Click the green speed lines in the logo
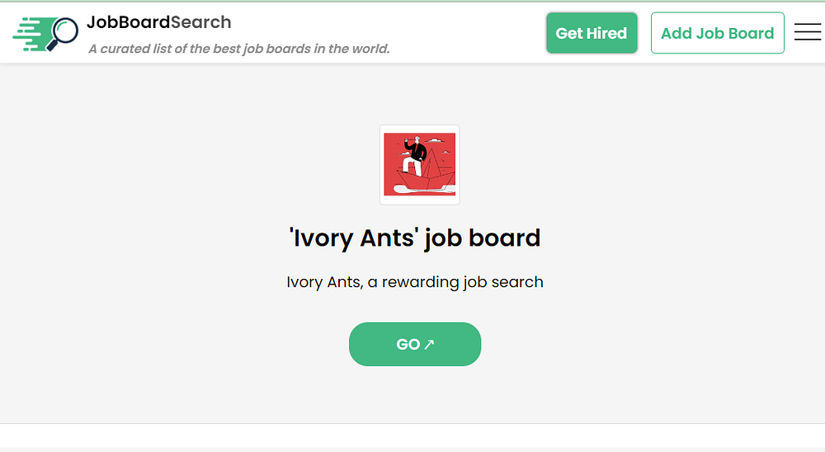Viewport: 825px width, 452px height. pos(29,34)
